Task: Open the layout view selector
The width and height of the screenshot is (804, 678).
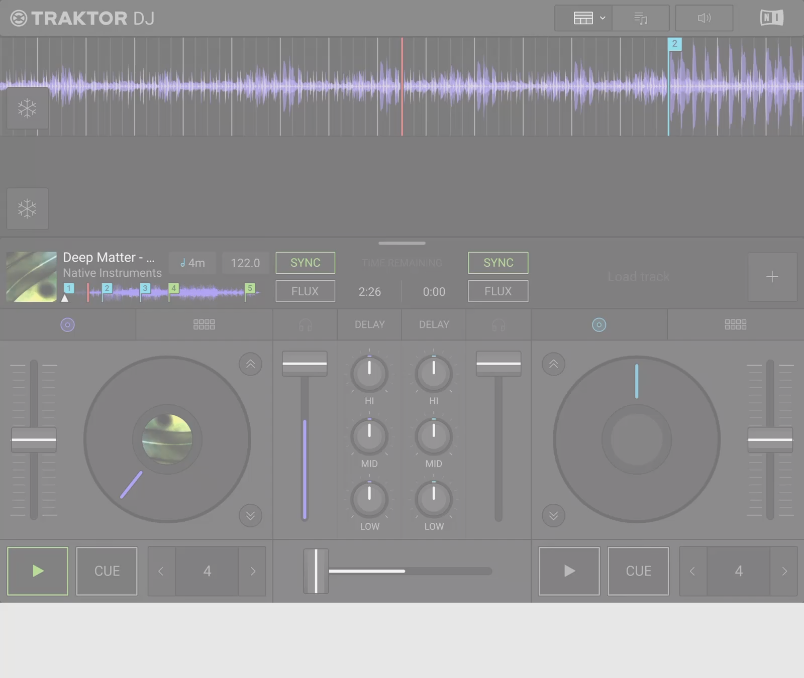Action: pyautogui.click(x=583, y=18)
